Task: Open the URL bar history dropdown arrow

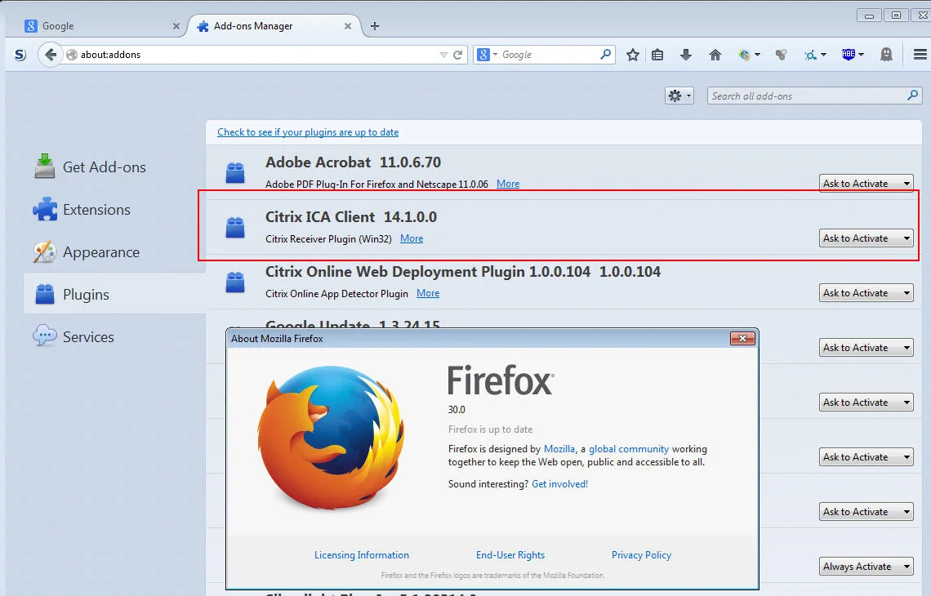Action: (x=443, y=55)
